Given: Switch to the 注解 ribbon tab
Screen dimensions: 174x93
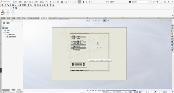Looking at the screenshot, I should click(x=9, y=18).
